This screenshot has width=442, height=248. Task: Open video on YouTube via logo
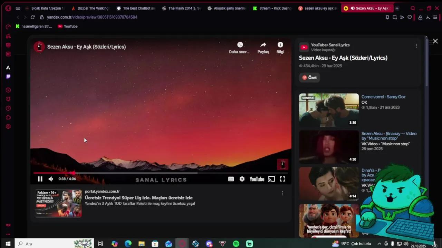(x=257, y=179)
